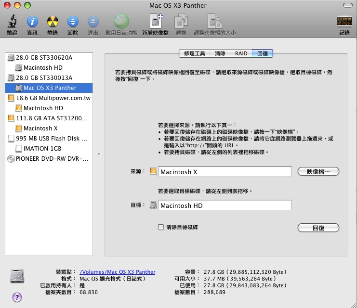
Task: Select the 995 MB USB Flash Disk
Action: (x=49, y=138)
